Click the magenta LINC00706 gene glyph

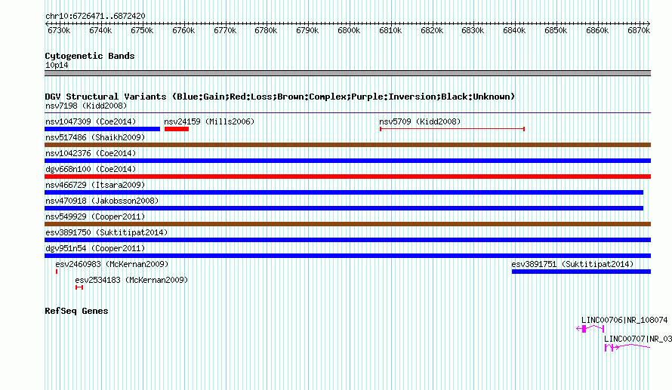pyautogui.click(x=590, y=329)
